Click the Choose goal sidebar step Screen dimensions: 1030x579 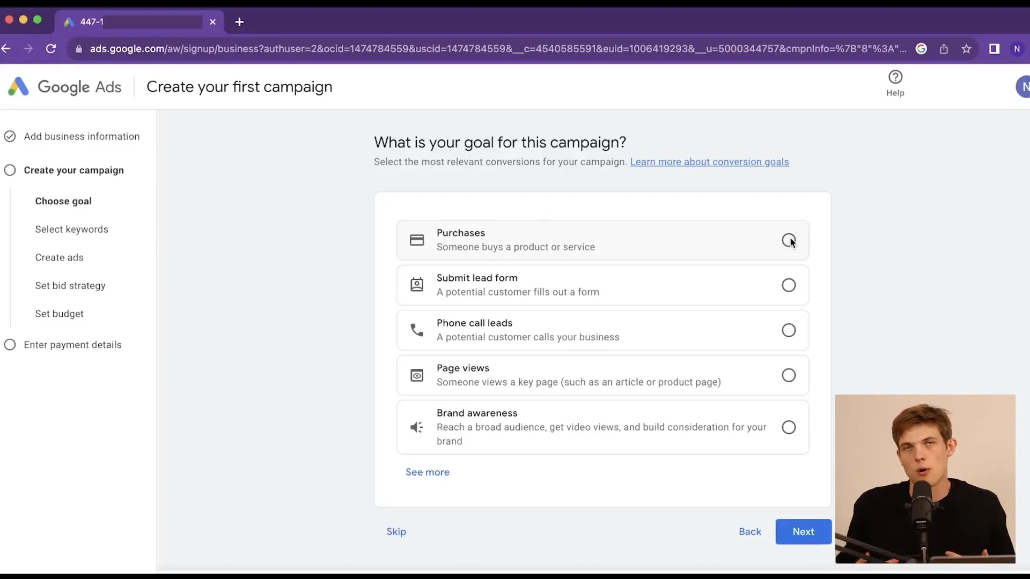63,201
